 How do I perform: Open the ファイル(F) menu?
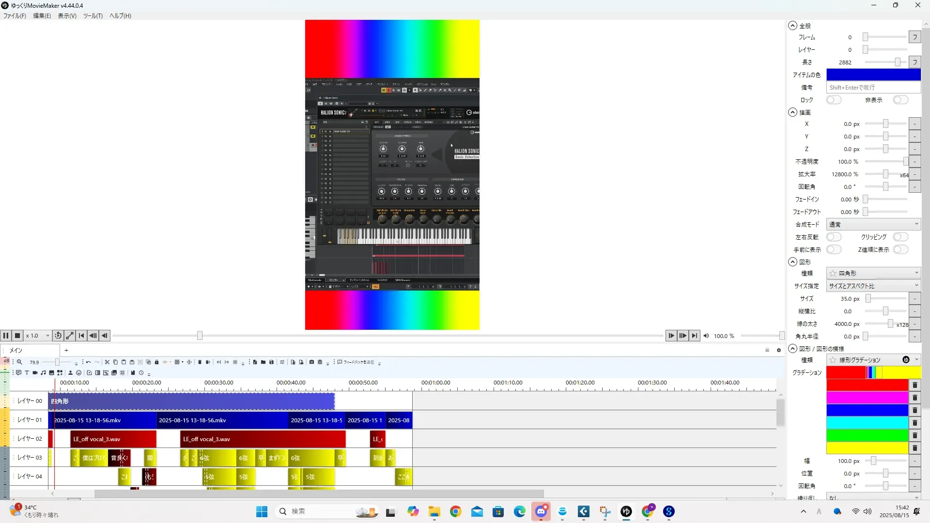tap(15, 16)
